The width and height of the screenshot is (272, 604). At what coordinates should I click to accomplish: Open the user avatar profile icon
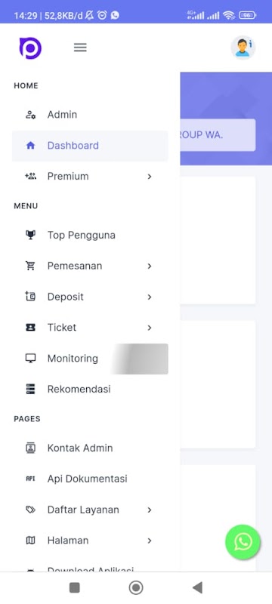(243, 48)
